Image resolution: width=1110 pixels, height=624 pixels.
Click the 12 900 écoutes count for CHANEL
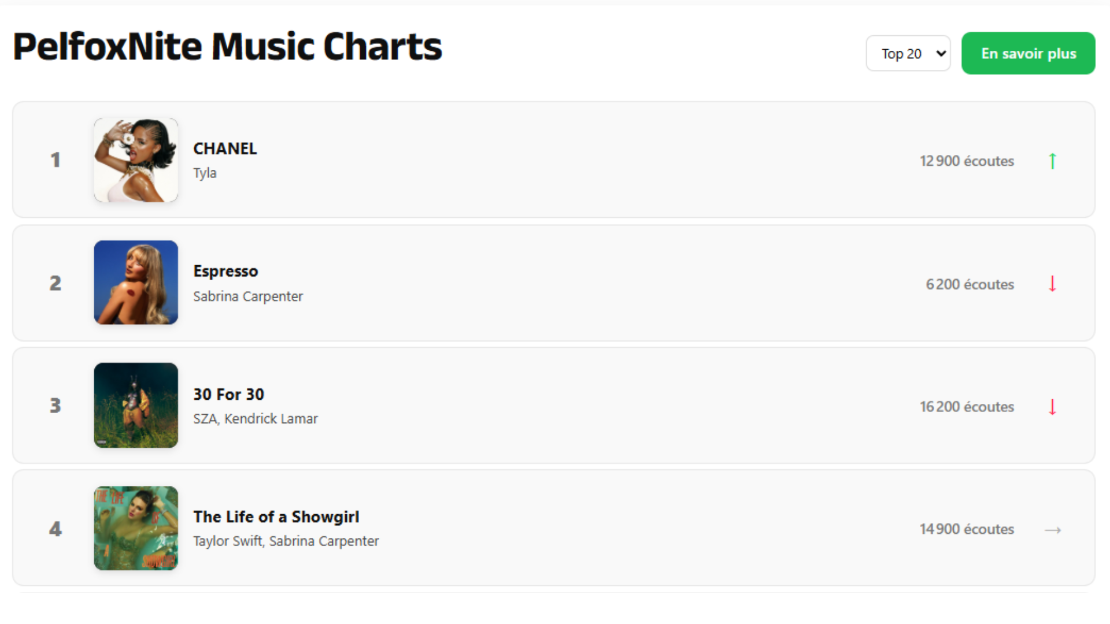(x=967, y=161)
